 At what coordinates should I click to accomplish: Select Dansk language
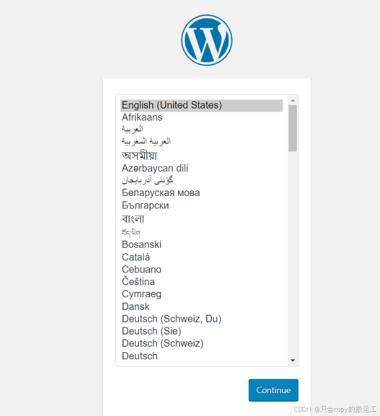click(201, 306)
